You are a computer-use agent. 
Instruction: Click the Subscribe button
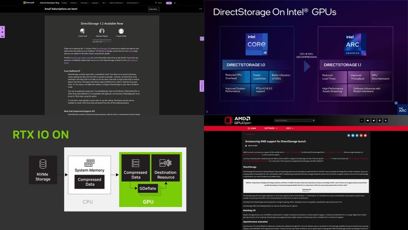pyautogui.click(x=154, y=9)
